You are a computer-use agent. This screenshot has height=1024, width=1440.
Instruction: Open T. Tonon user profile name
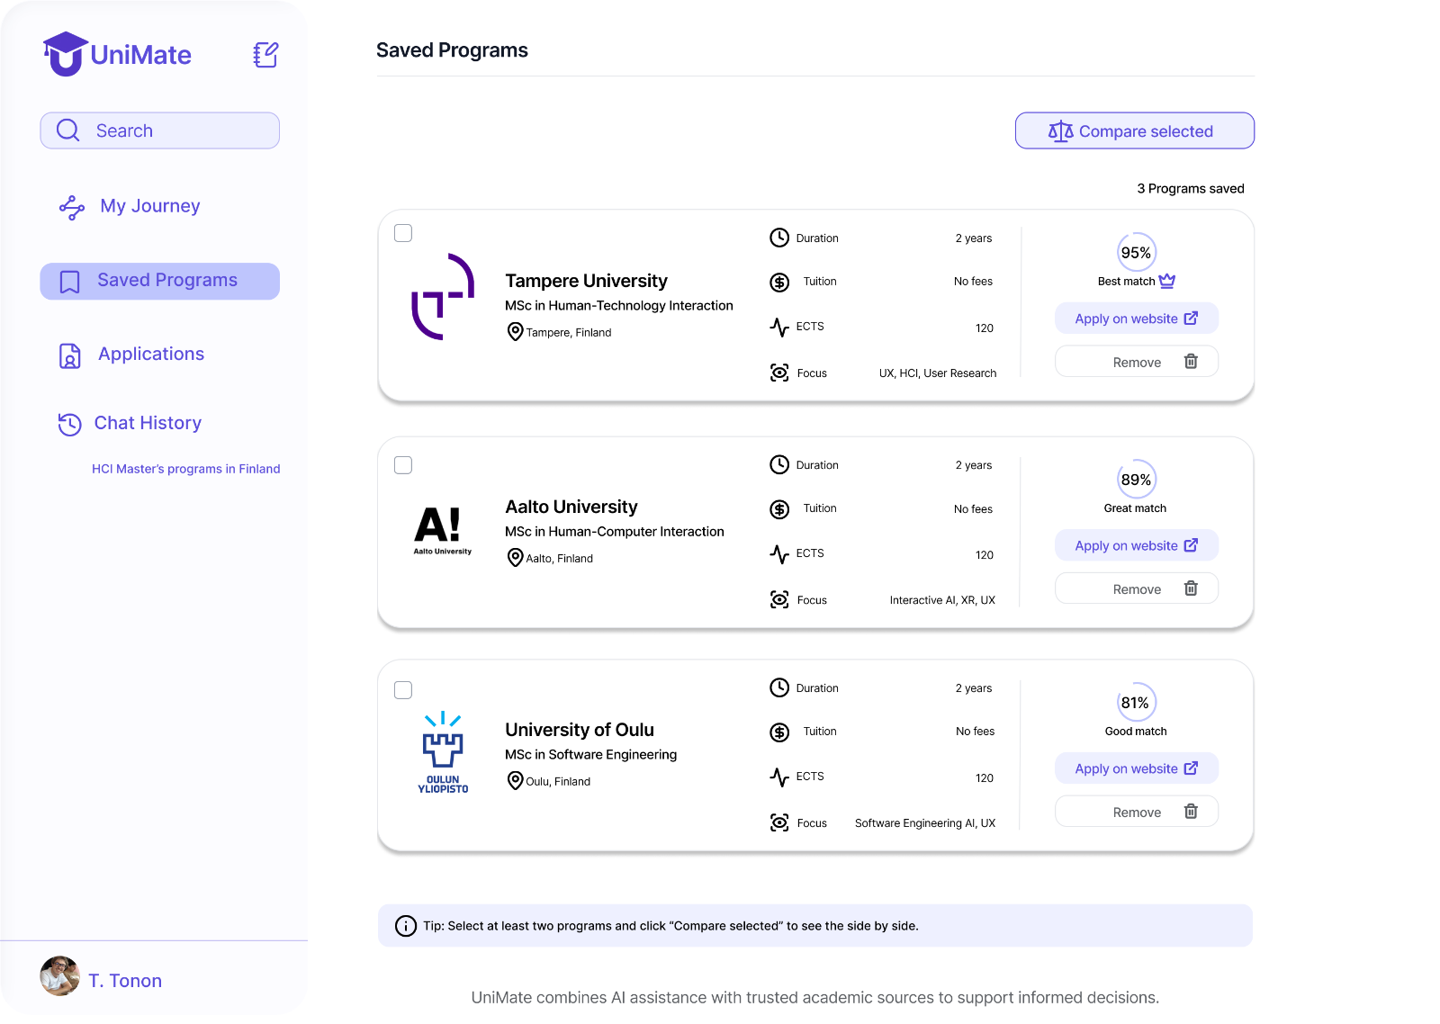click(125, 981)
